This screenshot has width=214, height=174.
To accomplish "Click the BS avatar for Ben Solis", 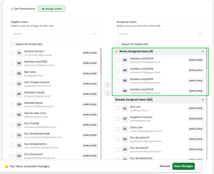I will tap(19, 74).
